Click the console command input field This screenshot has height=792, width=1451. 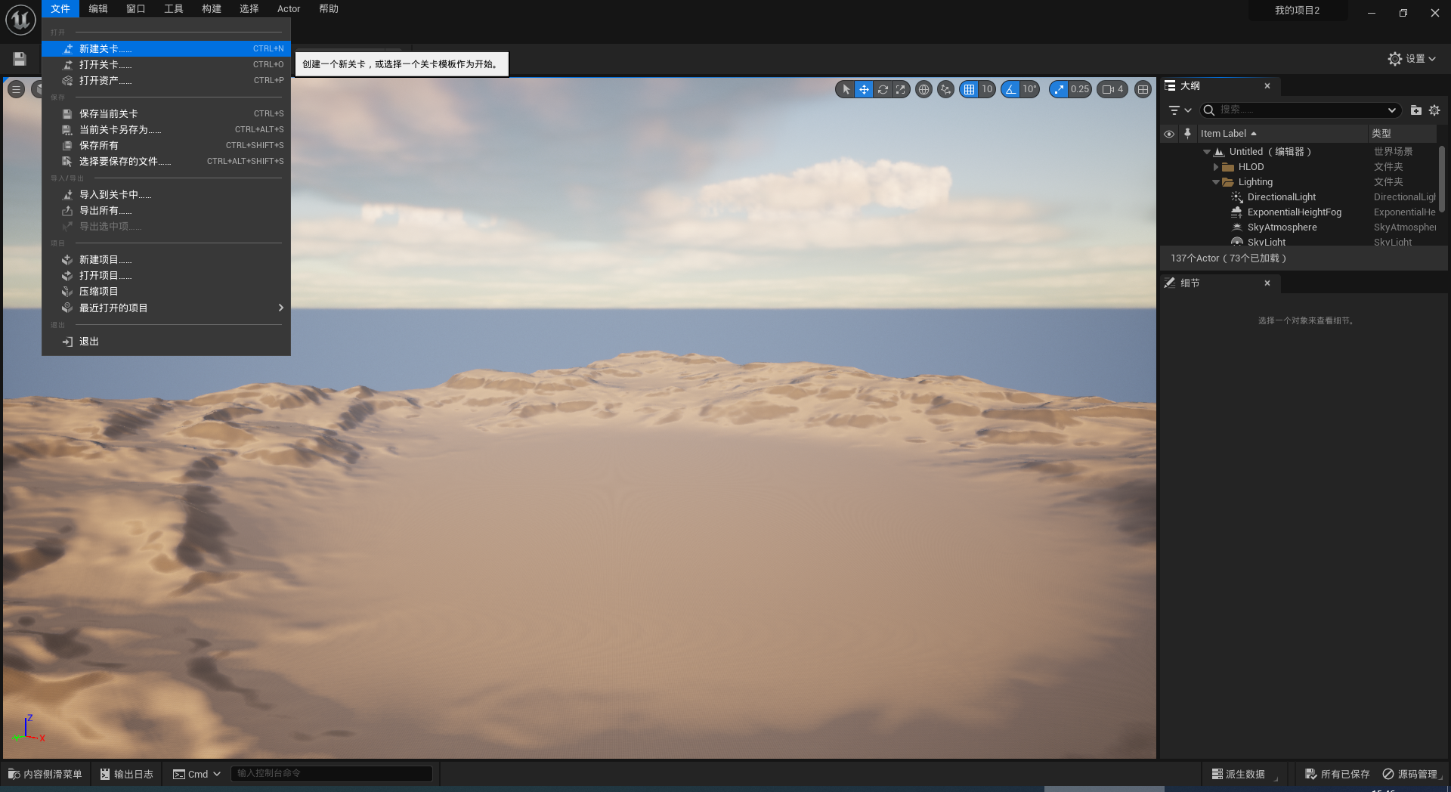(331, 773)
